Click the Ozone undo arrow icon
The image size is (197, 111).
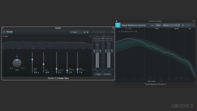pyautogui.click(x=95, y=32)
